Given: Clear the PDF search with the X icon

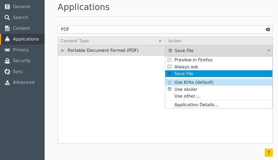Looking at the screenshot, I should [267, 29].
